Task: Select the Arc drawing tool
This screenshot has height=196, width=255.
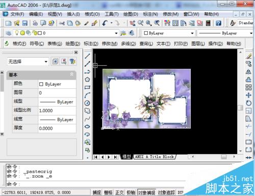Action: [x=87, y=95]
